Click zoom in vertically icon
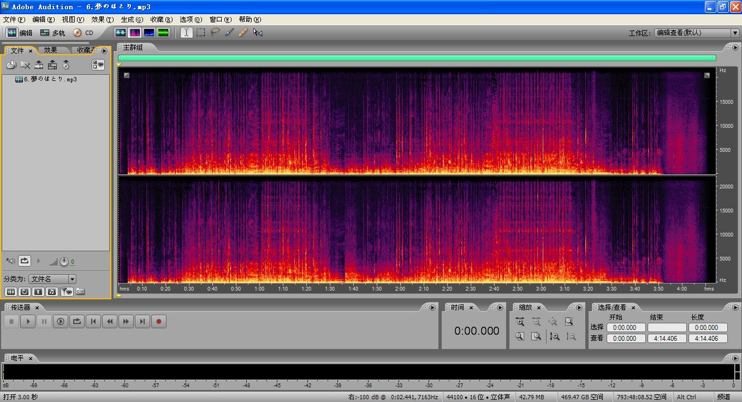This screenshot has width=742, height=402. point(555,336)
